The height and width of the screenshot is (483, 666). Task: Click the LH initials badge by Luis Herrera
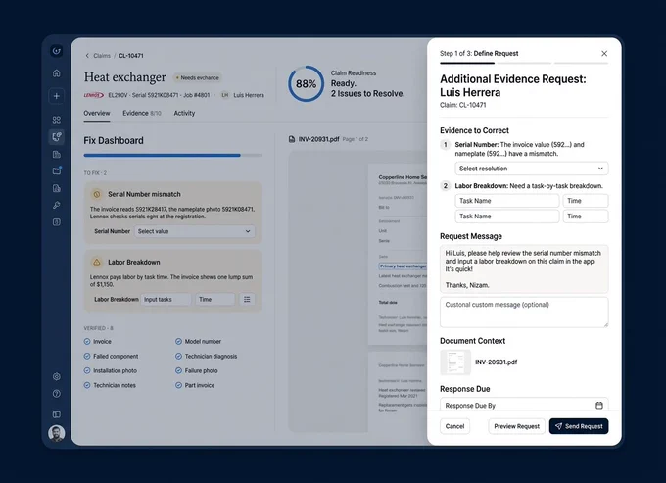click(224, 95)
